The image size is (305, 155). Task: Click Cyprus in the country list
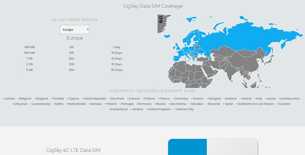coord(74,99)
